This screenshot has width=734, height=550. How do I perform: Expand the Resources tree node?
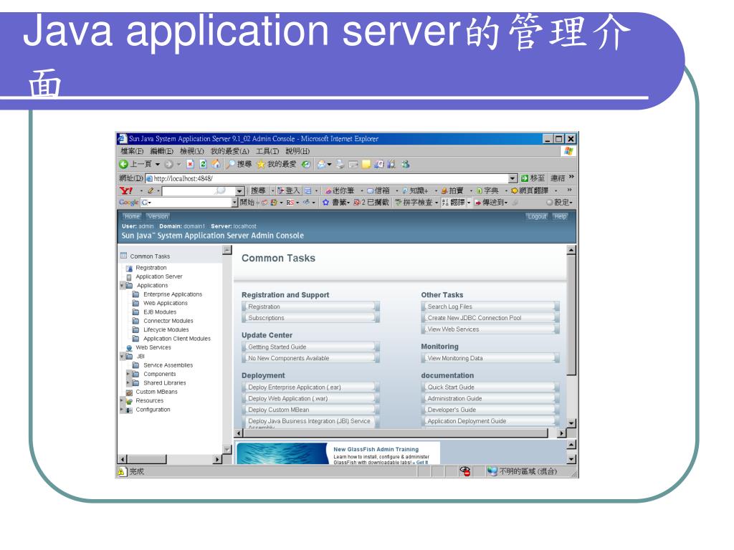tap(122, 401)
